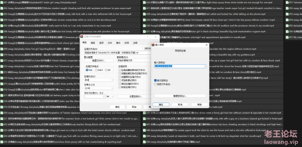Click 确定 in the 输入密码 dialog
This screenshot has height=147, width=302.
click(161, 104)
